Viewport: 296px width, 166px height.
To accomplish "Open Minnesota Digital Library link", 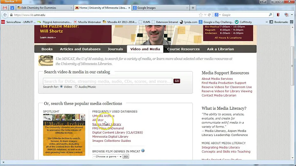I will [110, 136].
